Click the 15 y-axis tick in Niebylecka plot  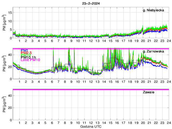[10, 12]
